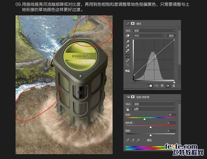Click the view previous state icon
The height and width of the screenshot is (159, 207).
click(156, 86)
